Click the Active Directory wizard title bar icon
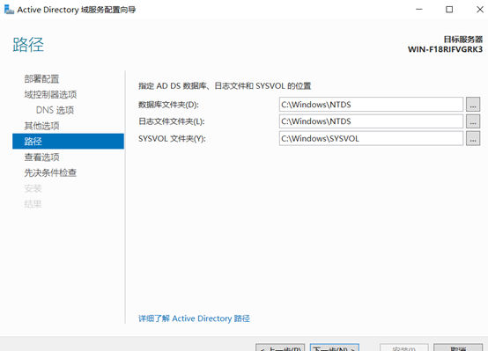488x351 pixels. tap(9, 10)
